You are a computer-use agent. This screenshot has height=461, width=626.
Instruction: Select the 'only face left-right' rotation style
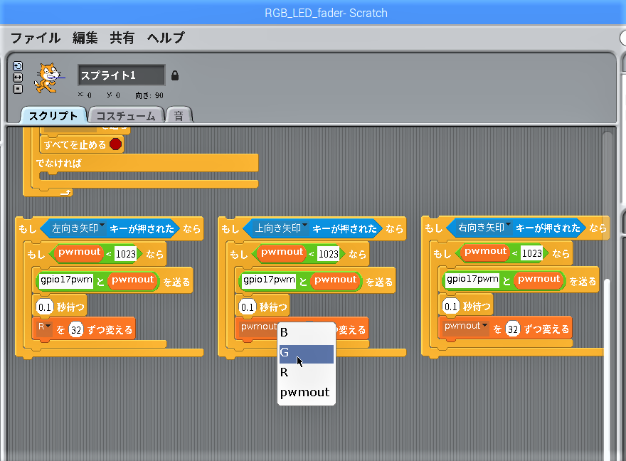click(18, 78)
